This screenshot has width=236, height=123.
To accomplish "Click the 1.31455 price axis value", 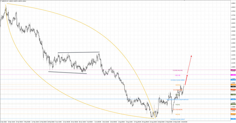I will coord(233,63).
